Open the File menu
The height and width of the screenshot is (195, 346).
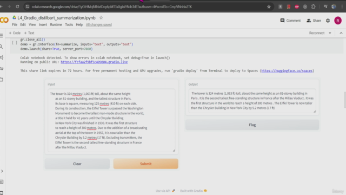click(x=15, y=24)
